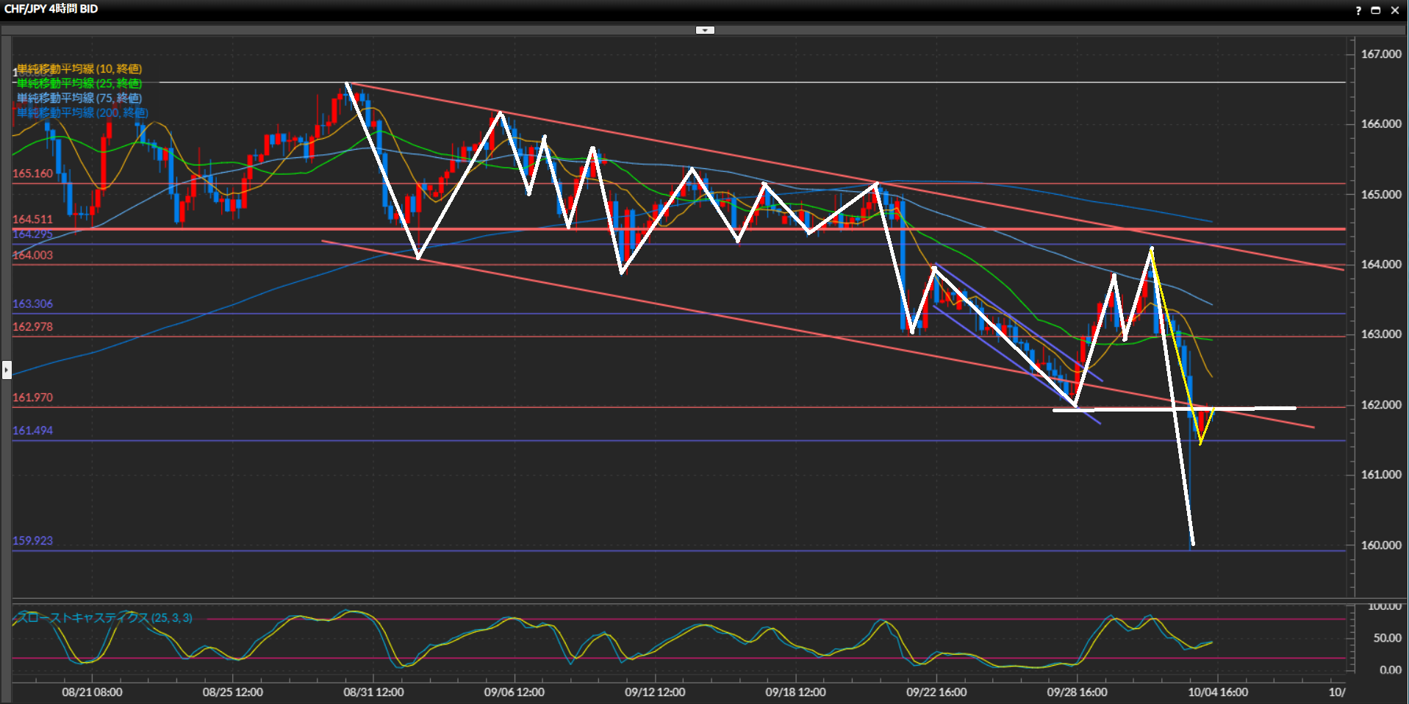The height and width of the screenshot is (704, 1409).
Task: Expand the hidden toolbar arrow at top center
Action: point(705,30)
